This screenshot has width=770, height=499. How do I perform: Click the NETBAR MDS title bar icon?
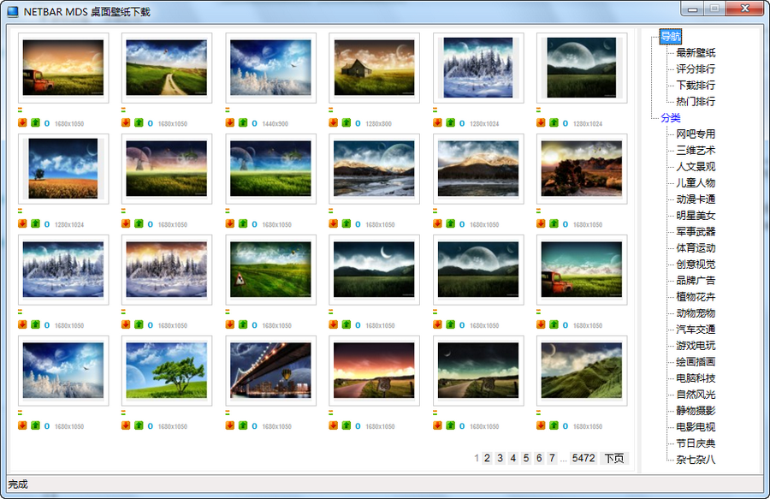tap(12, 9)
